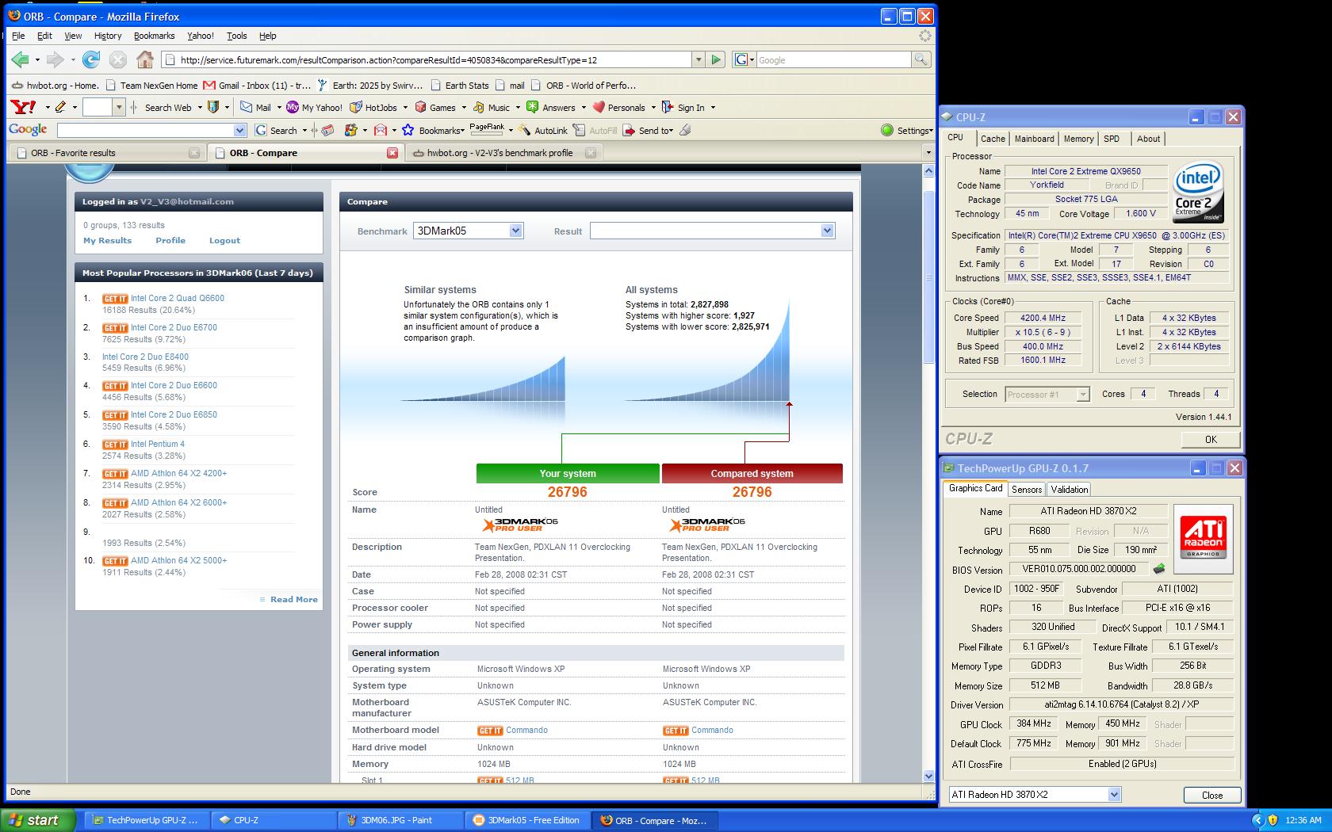Open the Memory tab in CPU-Z

[x=1078, y=139]
